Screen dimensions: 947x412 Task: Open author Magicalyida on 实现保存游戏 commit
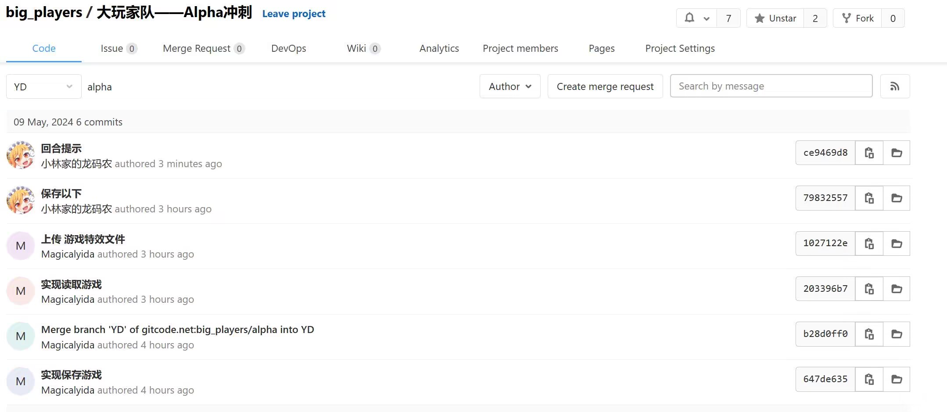click(68, 390)
